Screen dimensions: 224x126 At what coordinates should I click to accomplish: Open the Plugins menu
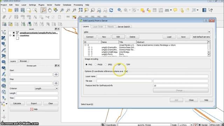pyautogui.click(x=41, y=5)
